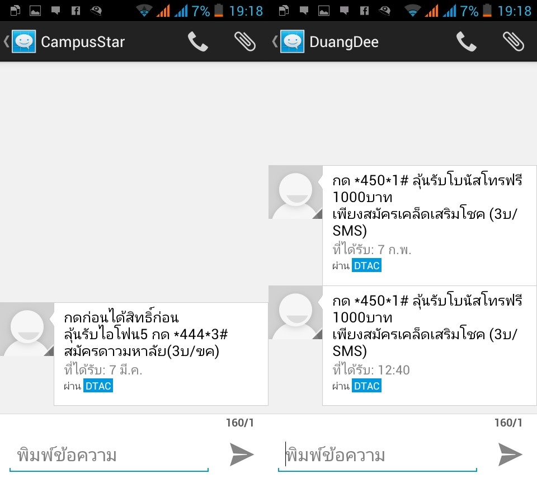Call the CampusStar contact
The height and width of the screenshot is (478, 537).
[x=197, y=42]
